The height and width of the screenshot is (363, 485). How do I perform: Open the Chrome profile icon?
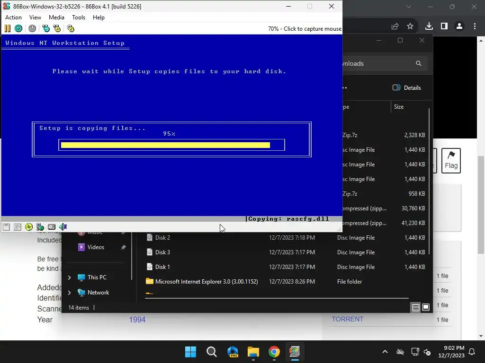459,26
